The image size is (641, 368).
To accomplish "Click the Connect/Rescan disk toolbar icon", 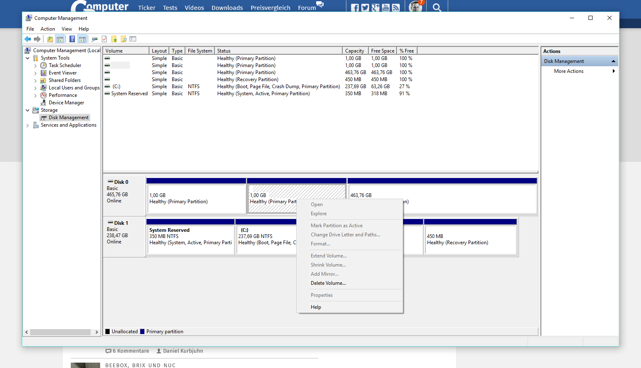I will [94, 39].
